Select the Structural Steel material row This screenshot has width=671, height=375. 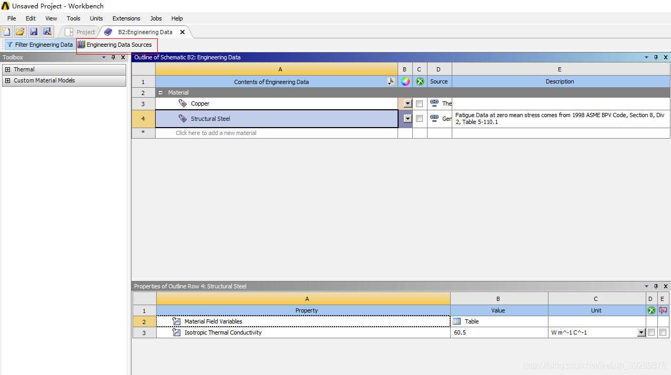click(277, 119)
